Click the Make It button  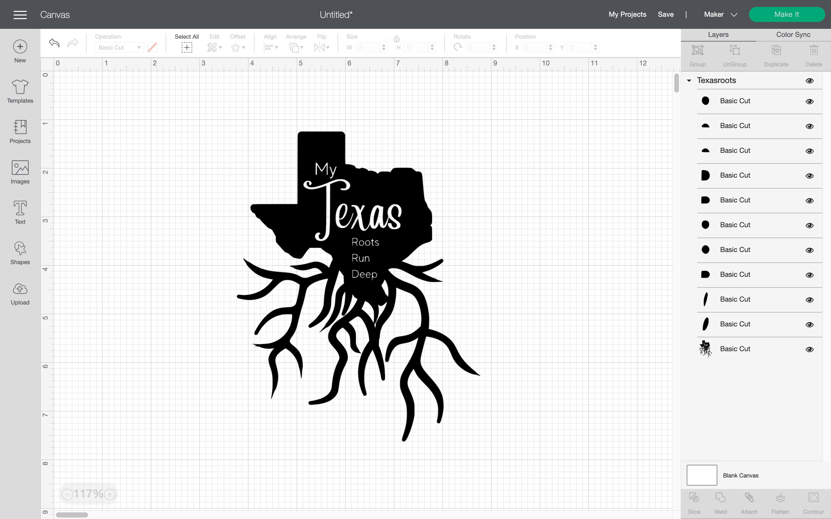[787, 14]
